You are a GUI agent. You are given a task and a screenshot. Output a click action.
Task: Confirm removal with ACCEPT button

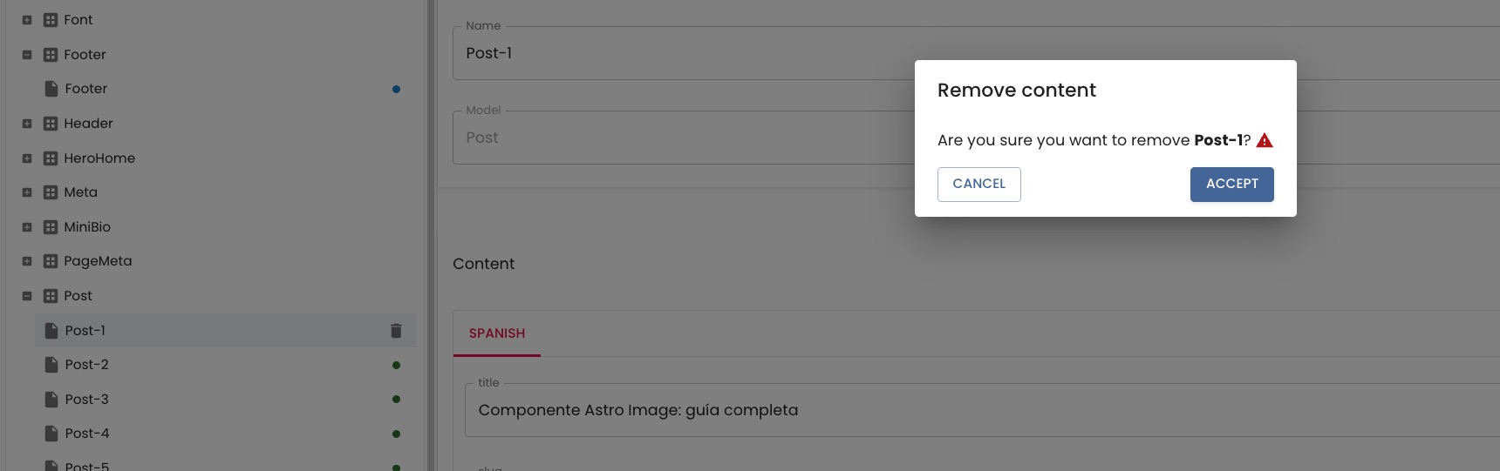[x=1231, y=185]
